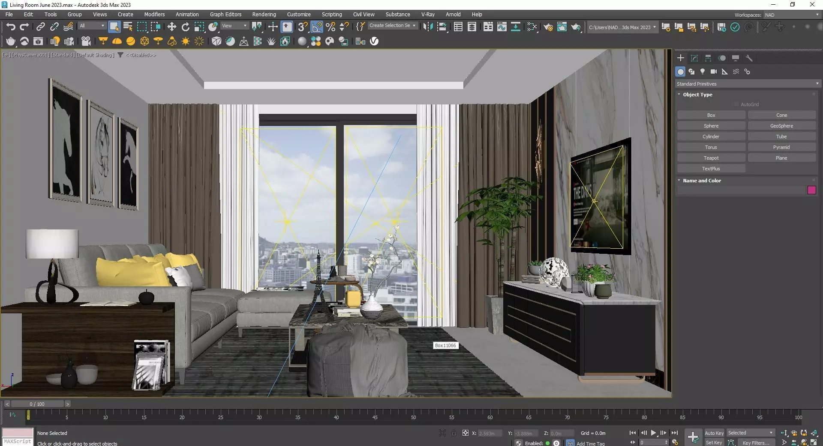Open the reference coordinate system View dropdown

(x=234, y=26)
